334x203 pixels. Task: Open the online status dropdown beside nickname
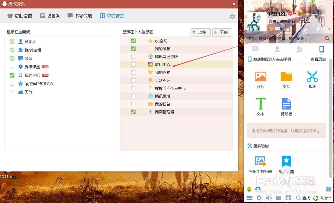[x=295, y=14]
